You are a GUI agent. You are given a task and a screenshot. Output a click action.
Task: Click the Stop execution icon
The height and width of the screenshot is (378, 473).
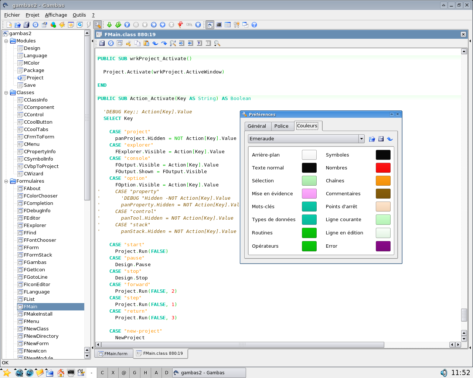pos(145,25)
